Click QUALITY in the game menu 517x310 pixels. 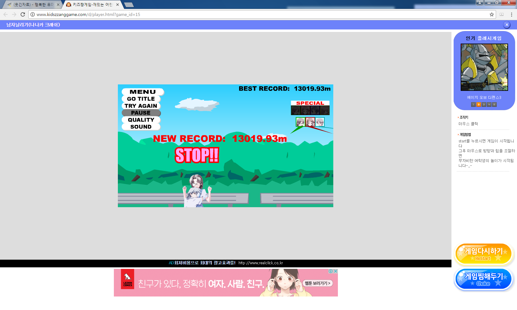click(141, 120)
